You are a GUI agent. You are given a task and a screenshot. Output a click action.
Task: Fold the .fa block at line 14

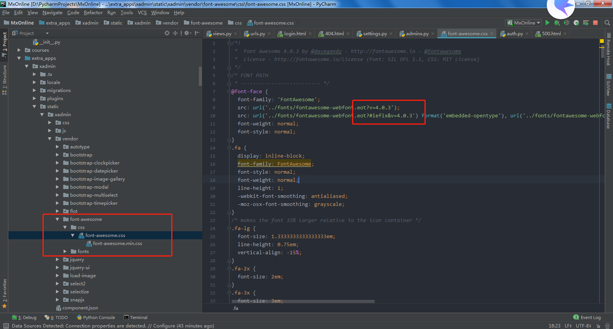coord(229,148)
